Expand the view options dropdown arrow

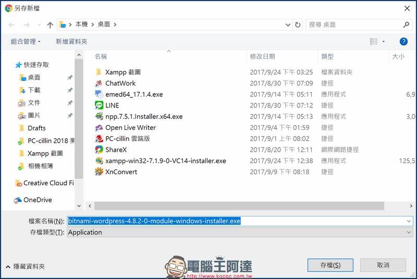point(384,42)
